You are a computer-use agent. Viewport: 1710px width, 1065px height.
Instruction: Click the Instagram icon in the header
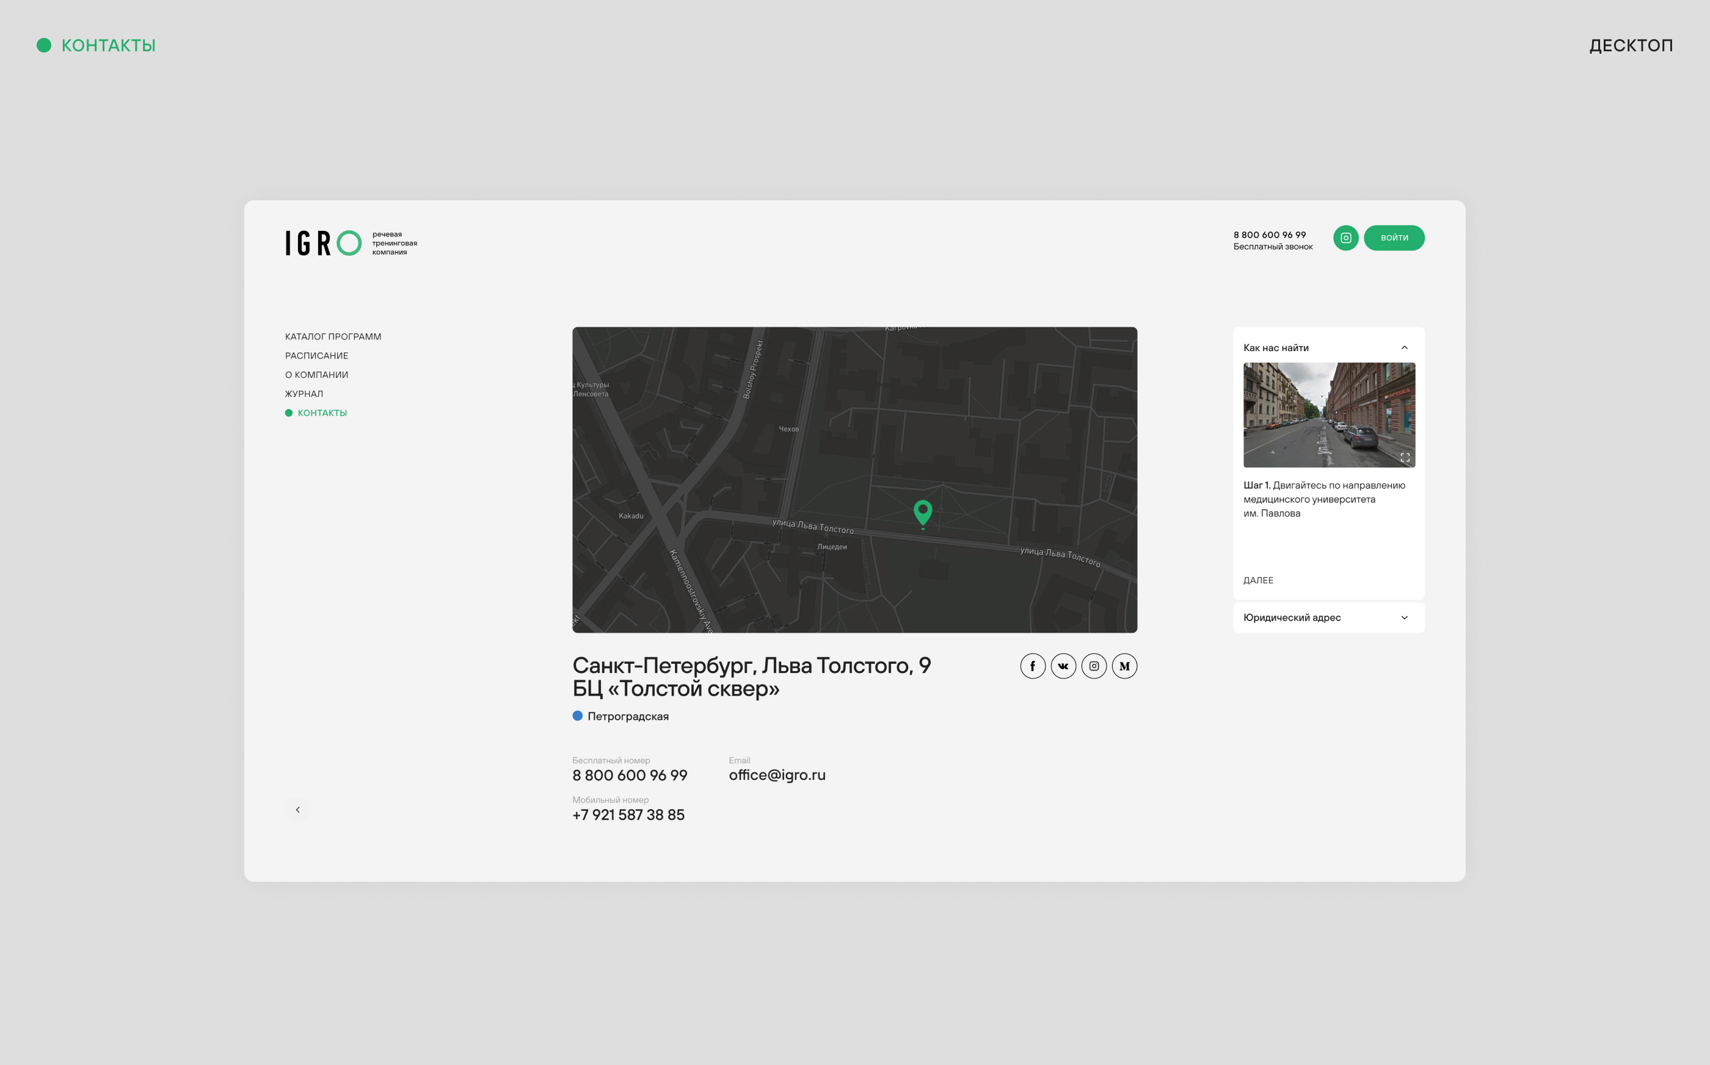(x=1345, y=238)
